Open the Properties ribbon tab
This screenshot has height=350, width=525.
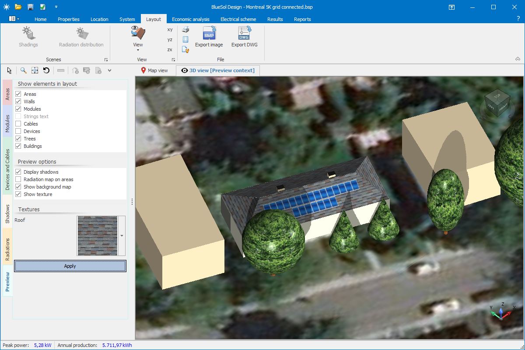69,19
